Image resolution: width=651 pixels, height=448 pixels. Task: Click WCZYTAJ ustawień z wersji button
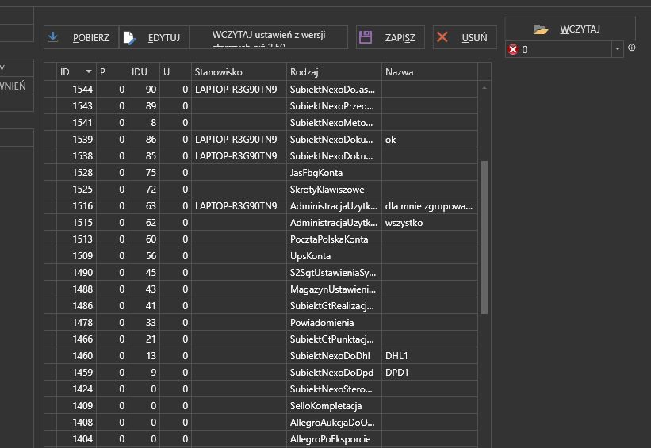coord(269,37)
